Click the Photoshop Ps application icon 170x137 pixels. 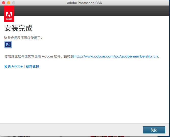coord(8,45)
